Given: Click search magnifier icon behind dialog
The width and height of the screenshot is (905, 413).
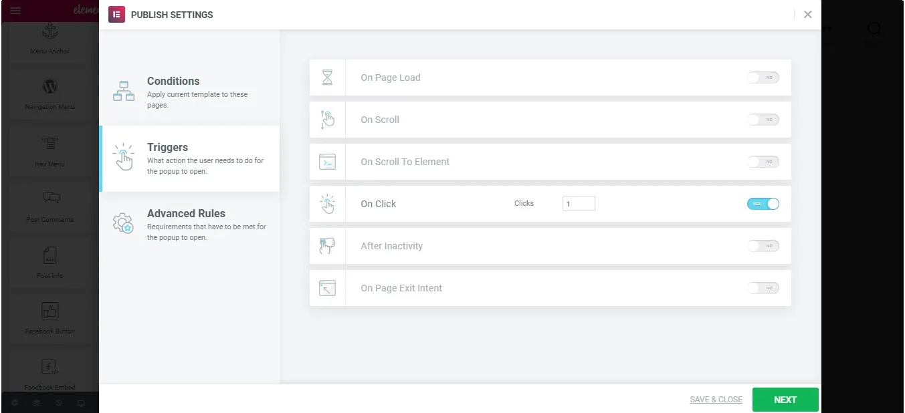Looking at the screenshot, I should coord(874,29).
